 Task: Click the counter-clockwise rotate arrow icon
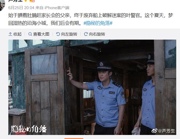58,34
